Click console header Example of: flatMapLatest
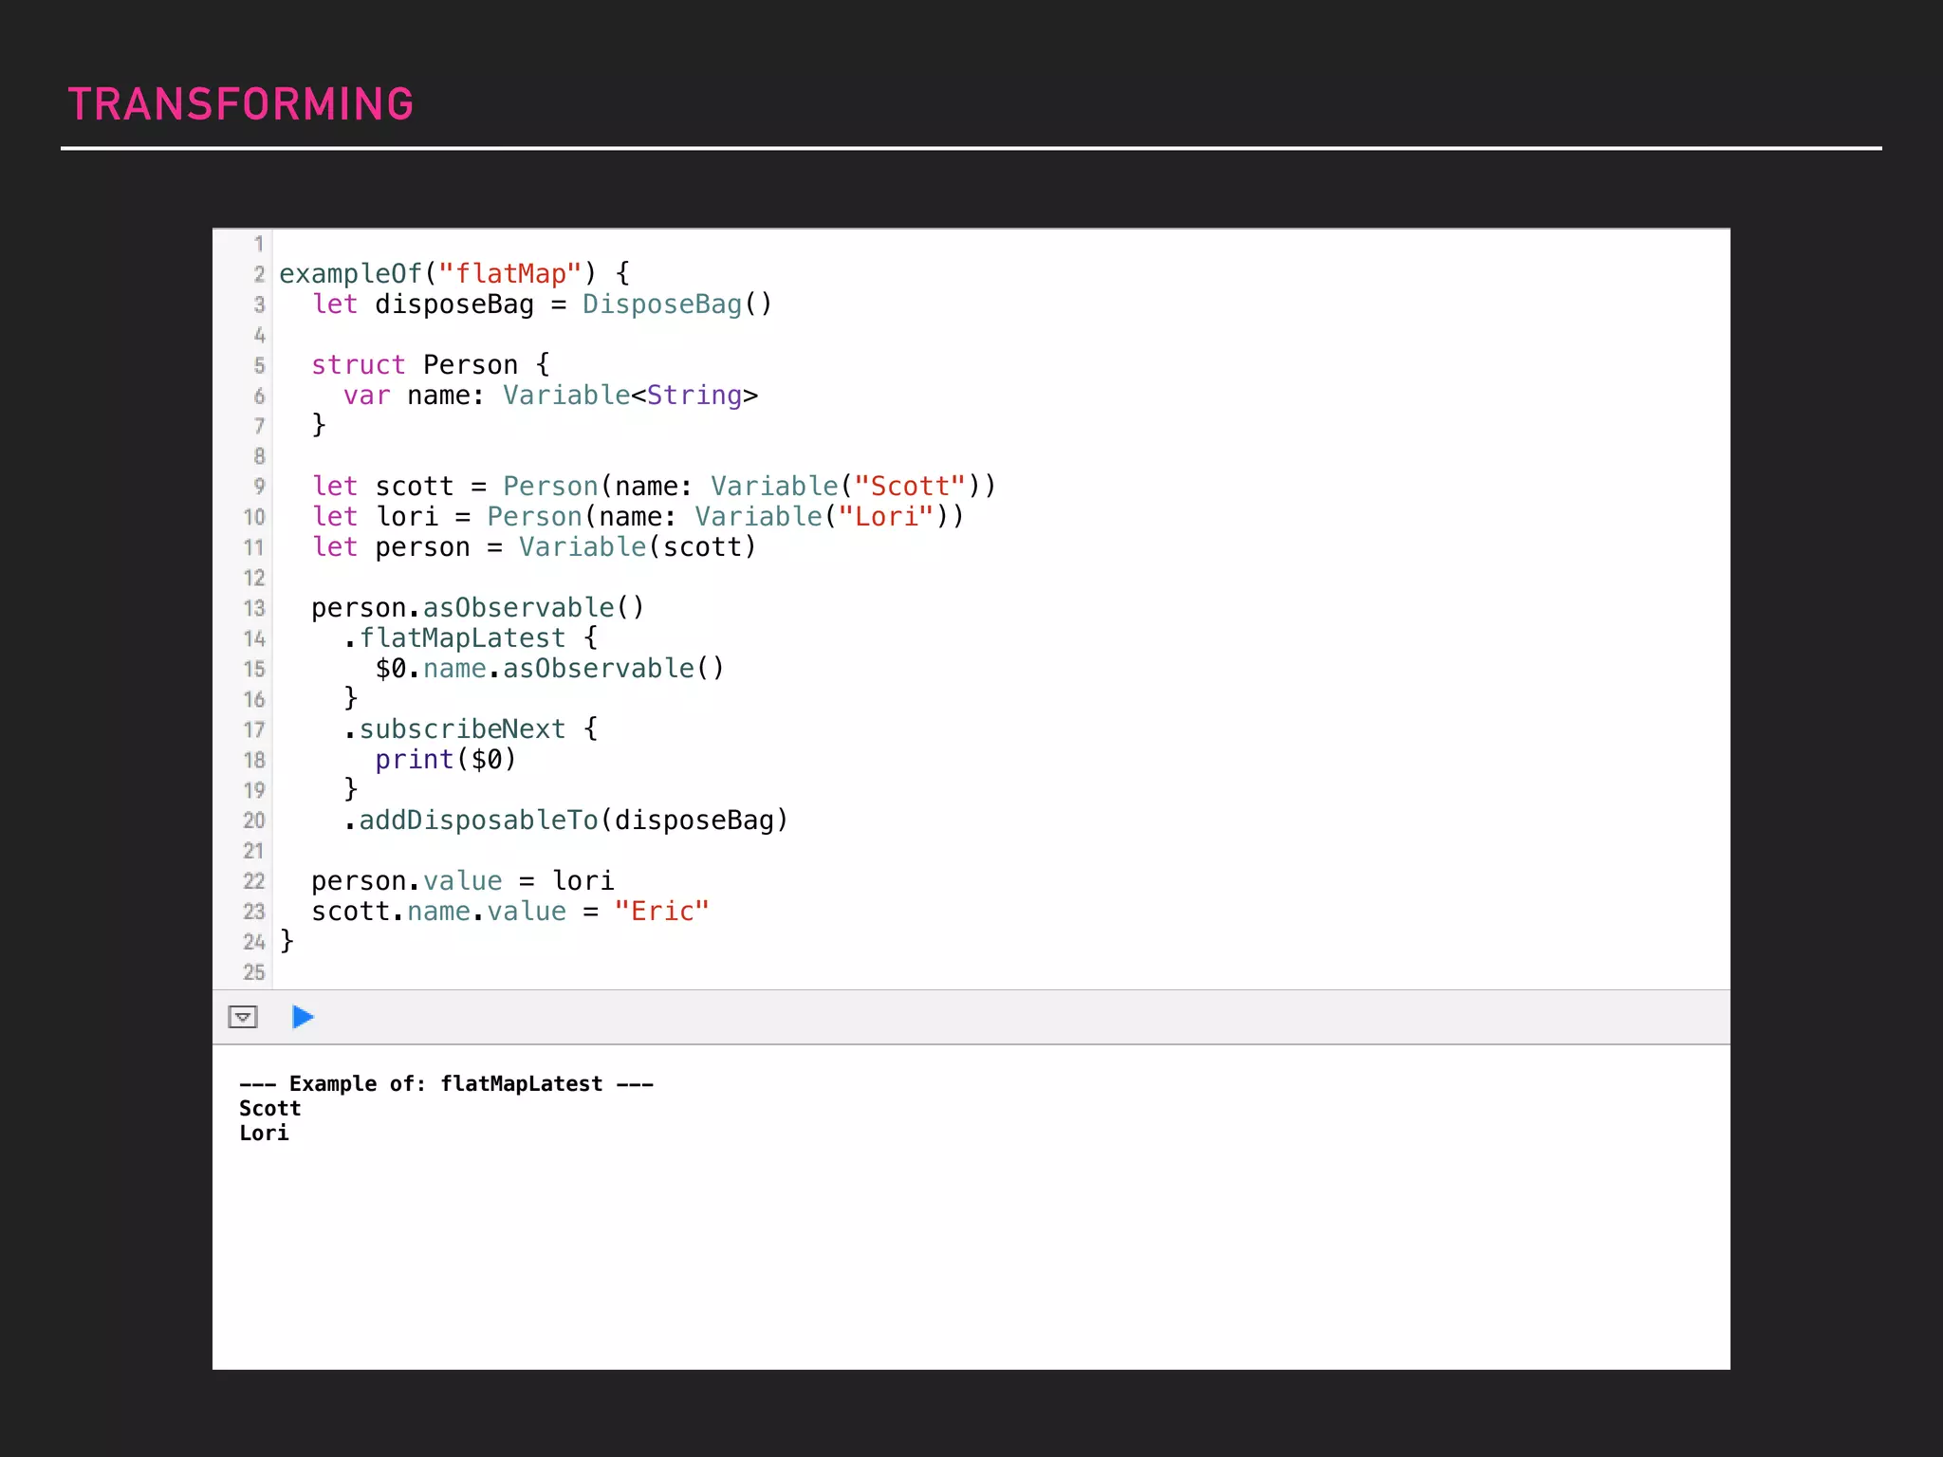 click(446, 1083)
